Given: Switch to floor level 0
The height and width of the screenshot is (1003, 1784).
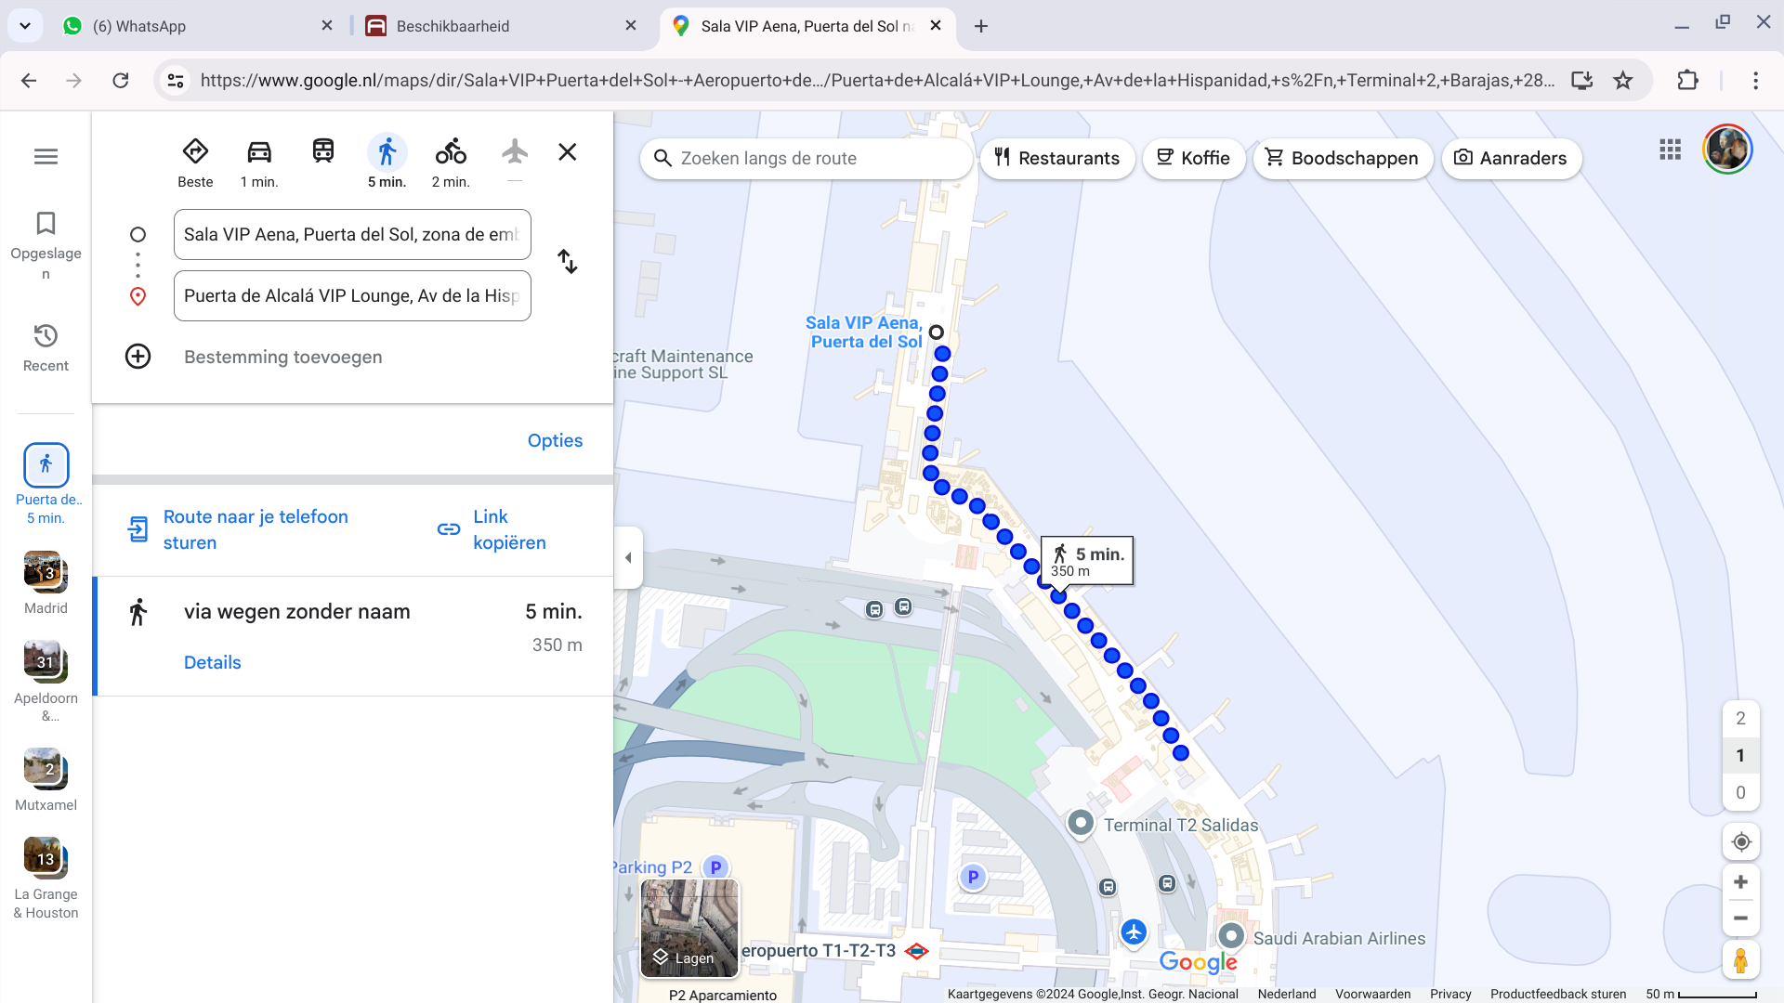Looking at the screenshot, I should point(1740,792).
